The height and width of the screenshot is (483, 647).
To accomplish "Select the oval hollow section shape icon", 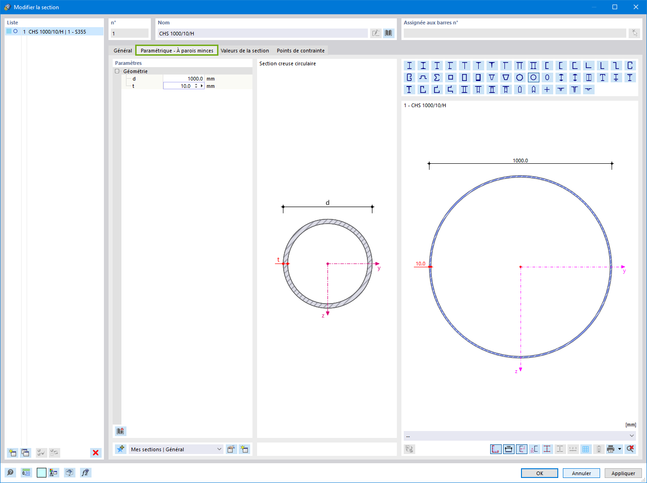I will (547, 78).
